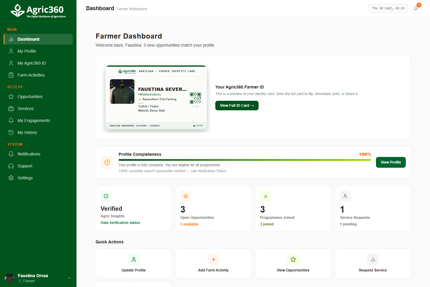430x287 pixels.
Task: Click the 3 available link
Action: 189,224
